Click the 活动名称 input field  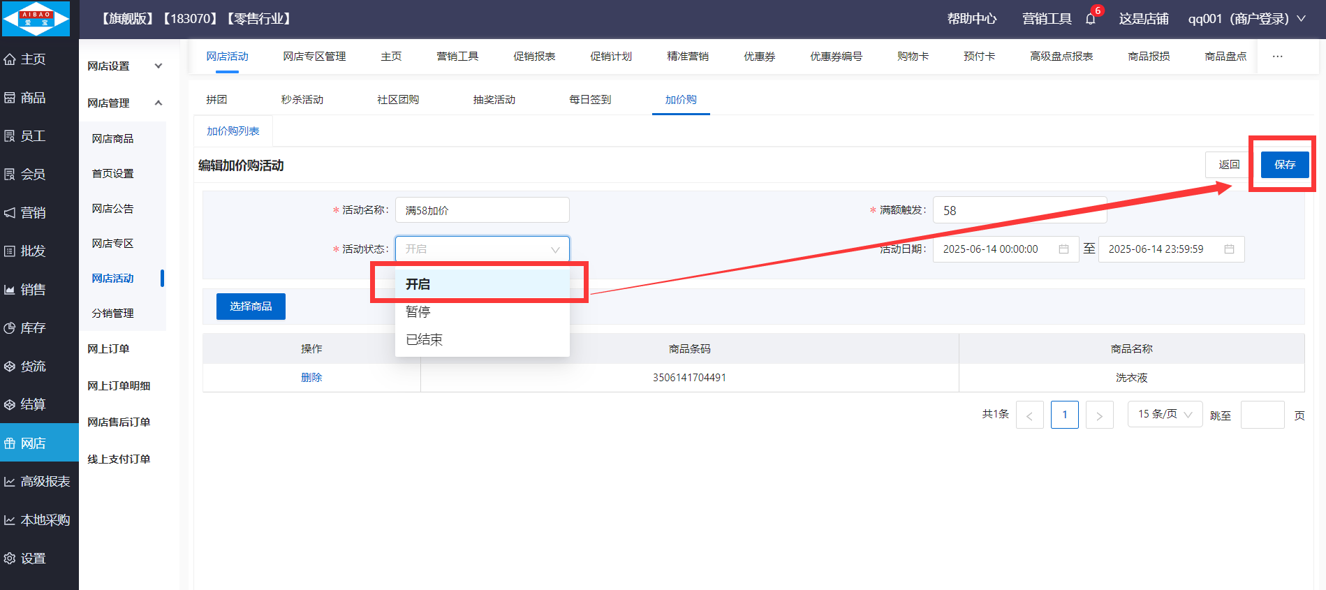tap(482, 210)
